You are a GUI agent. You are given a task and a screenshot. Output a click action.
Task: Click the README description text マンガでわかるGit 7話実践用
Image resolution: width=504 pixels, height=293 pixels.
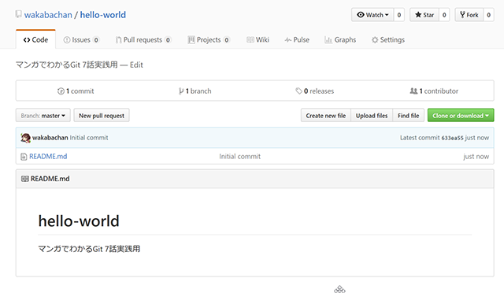coord(89,249)
